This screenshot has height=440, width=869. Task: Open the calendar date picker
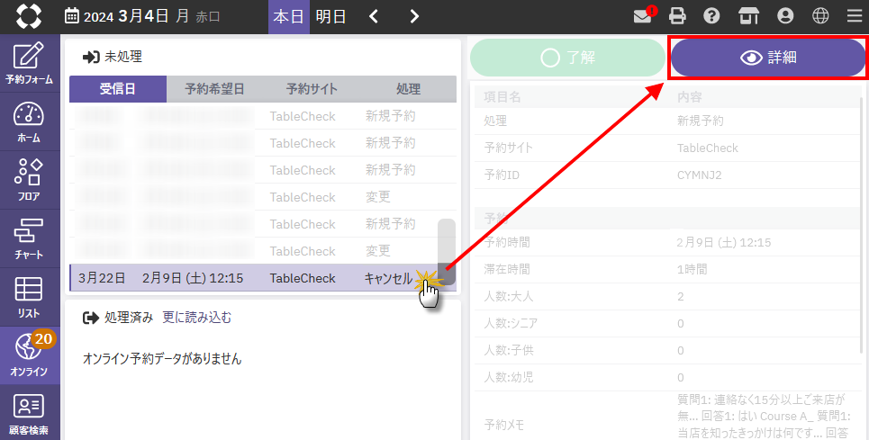72,16
